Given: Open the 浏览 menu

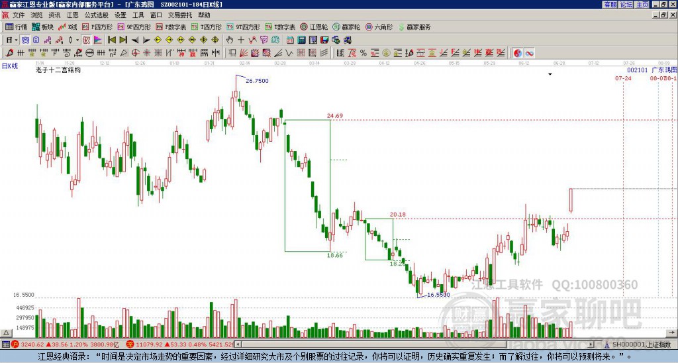Looking at the screenshot, I should (36, 15).
